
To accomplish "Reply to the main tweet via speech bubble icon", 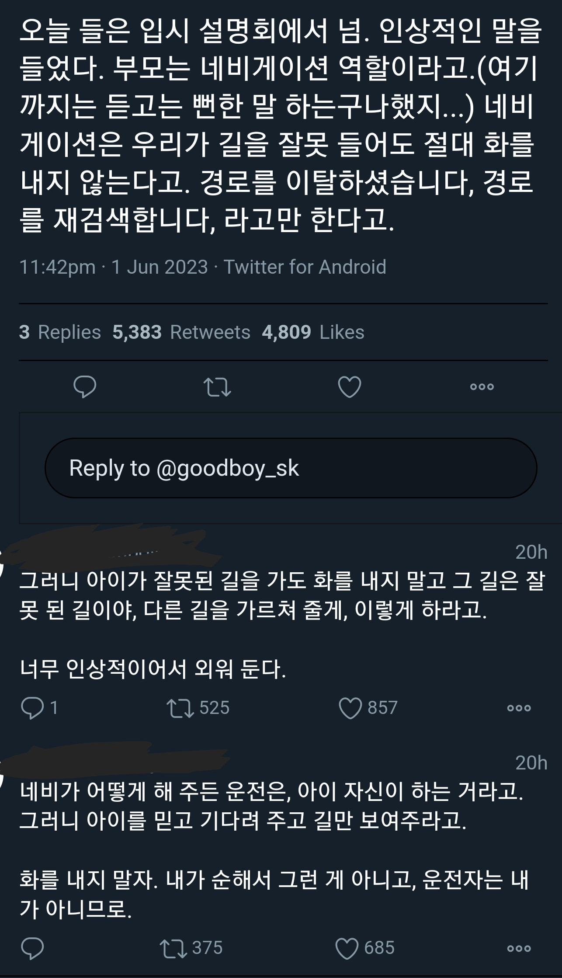I will [85, 386].
